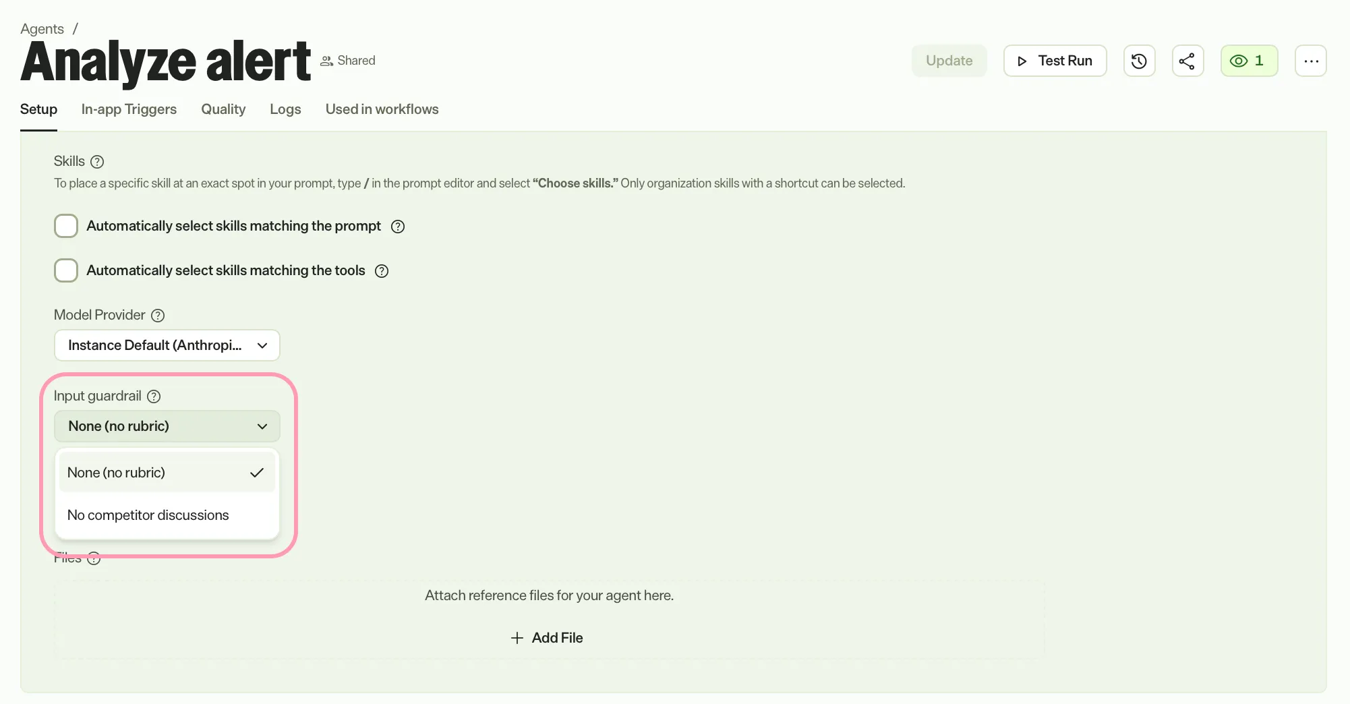The width and height of the screenshot is (1350, 704).
Task: Open the three-dots more options menu
Action: click(1311, 61)
